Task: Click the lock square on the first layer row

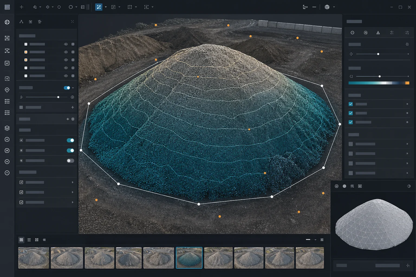Action: [x=73, y=44]
